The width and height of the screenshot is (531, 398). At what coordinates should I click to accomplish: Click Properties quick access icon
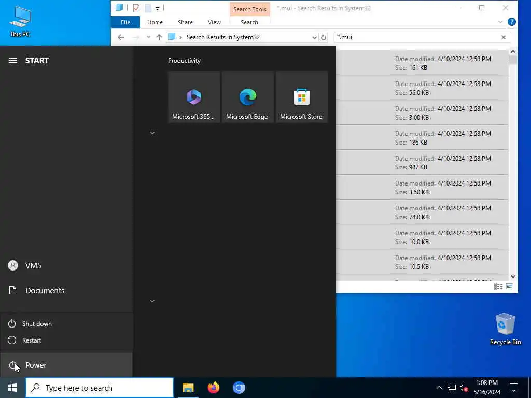click(136, 8)
